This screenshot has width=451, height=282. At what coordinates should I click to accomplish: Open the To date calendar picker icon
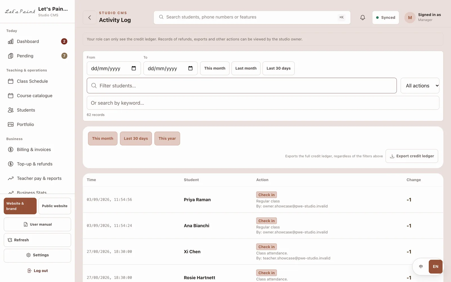(x=190, y=68)
